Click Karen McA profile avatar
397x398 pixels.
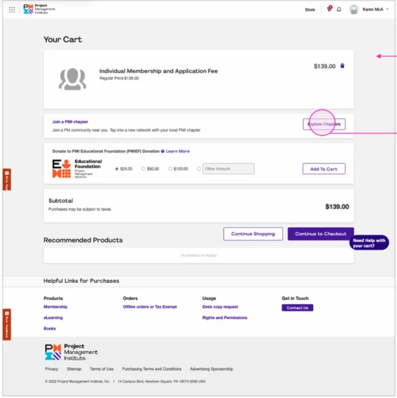coord(353,9)
